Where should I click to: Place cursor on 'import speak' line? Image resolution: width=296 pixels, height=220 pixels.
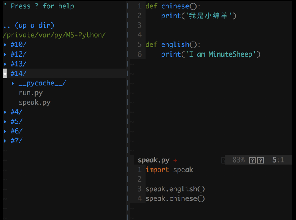tap(169, 170)
